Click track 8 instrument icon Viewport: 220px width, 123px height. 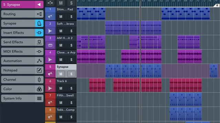[50, 117]
